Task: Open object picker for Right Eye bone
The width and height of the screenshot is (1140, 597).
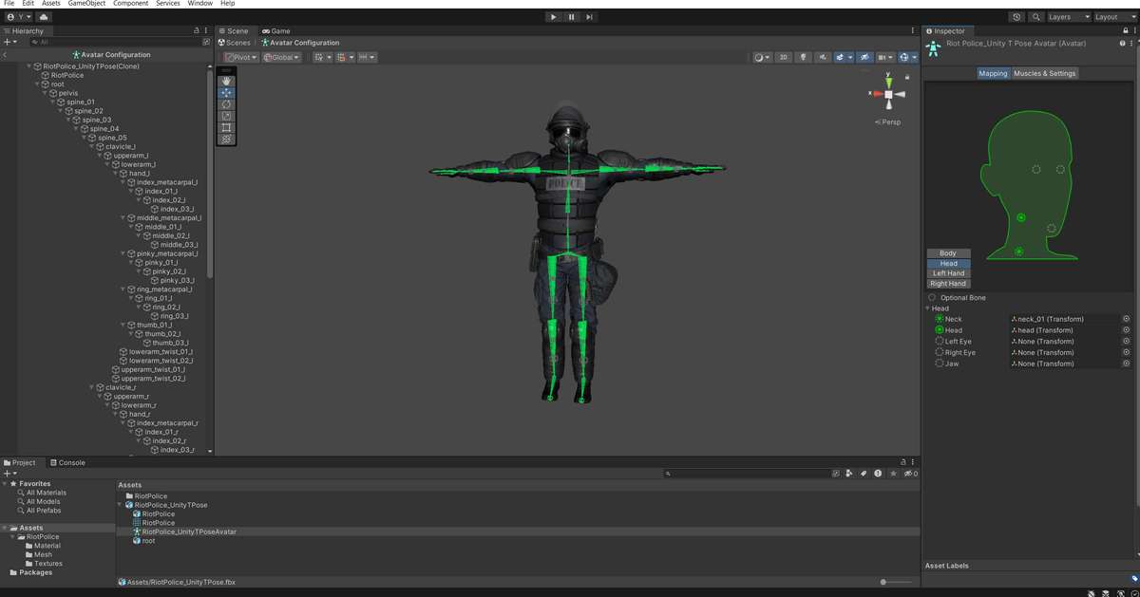Action: 1126,352
